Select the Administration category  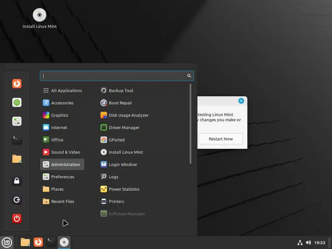[x=62, y=164]
